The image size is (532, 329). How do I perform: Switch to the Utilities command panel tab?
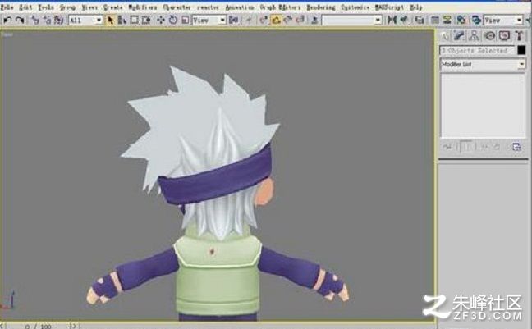tap(519, 35)
